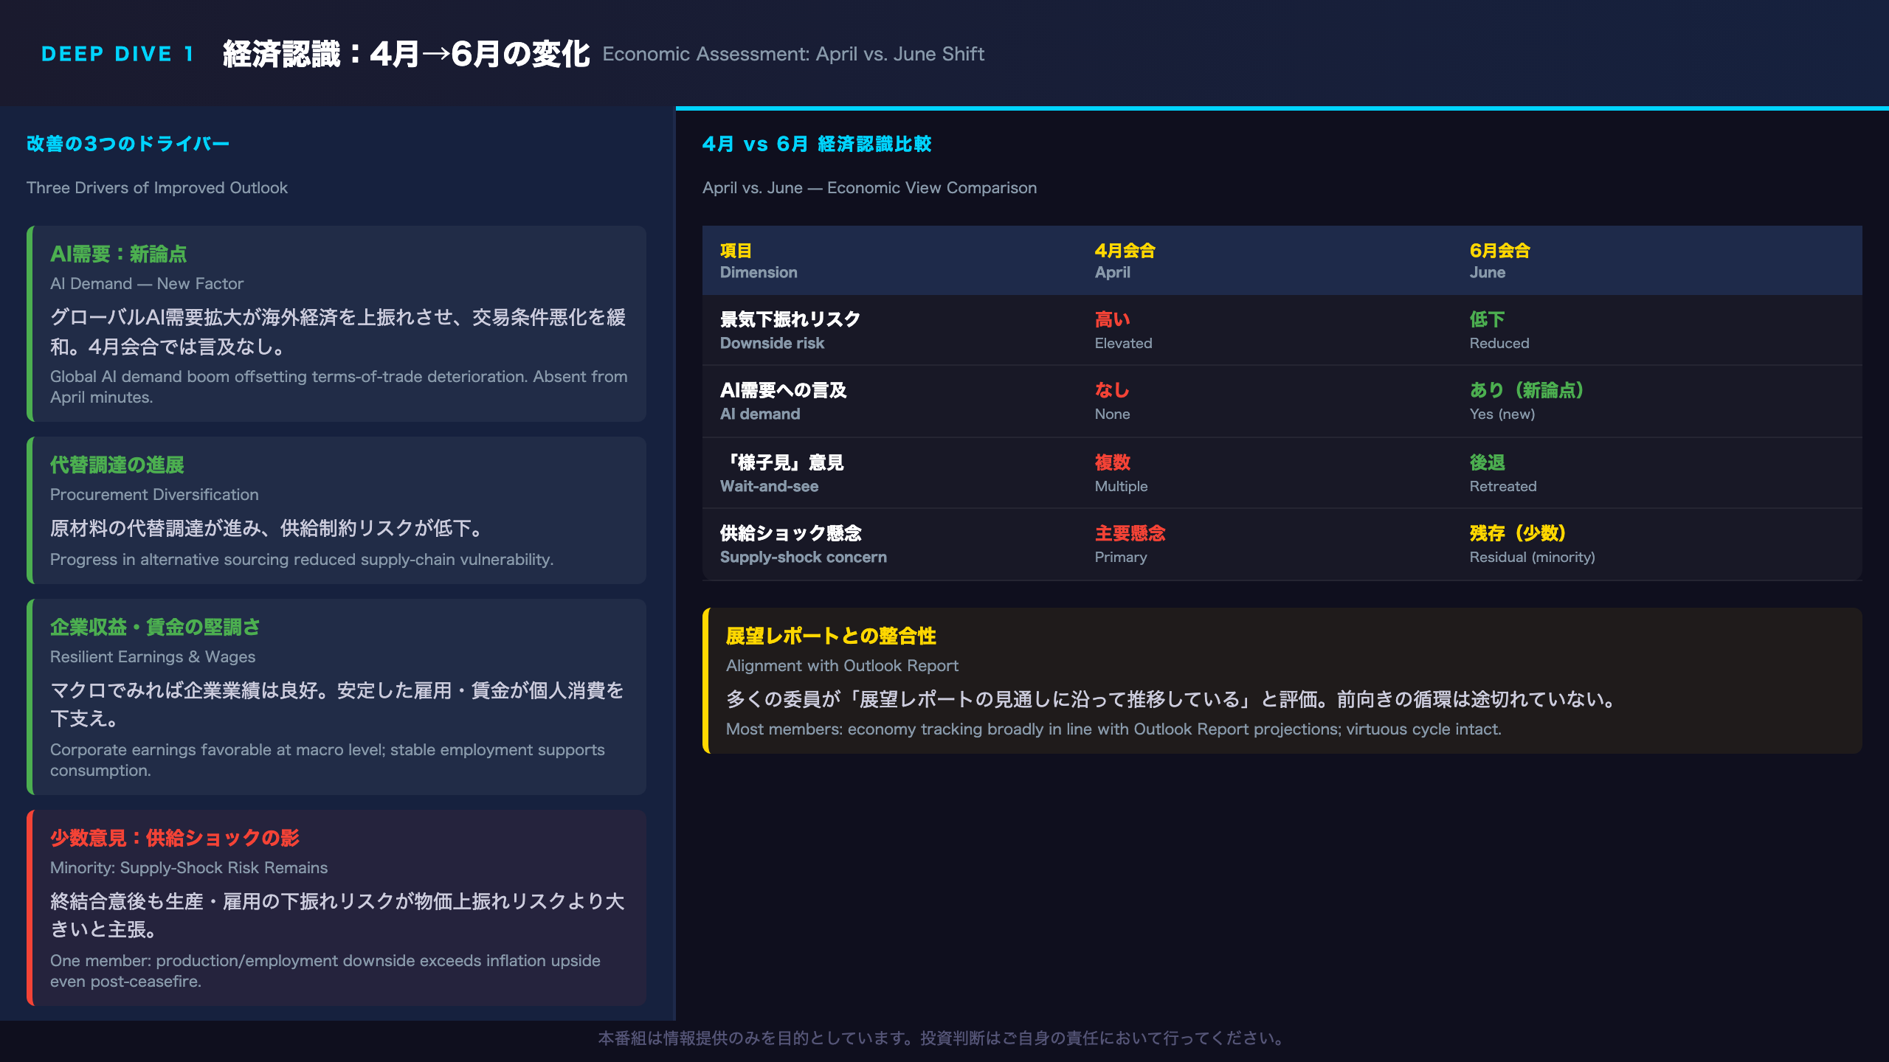
Task: Click 'April vs. June — Economic View Comparison'
Action: tap(869, 188)
